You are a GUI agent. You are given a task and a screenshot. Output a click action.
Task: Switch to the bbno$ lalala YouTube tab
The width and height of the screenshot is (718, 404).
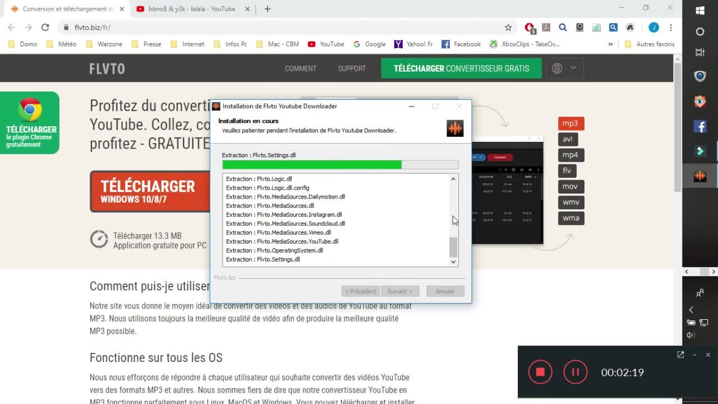pyautogui.click(x=192, y=9)
